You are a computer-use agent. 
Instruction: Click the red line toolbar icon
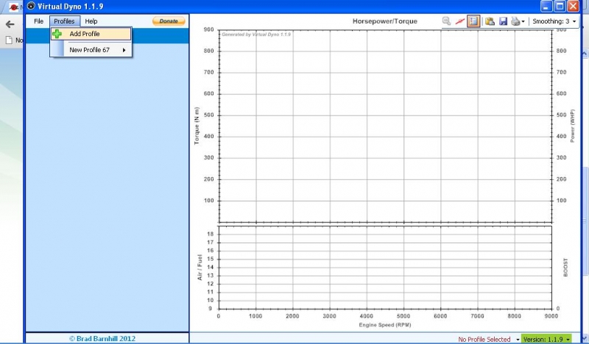[459, 21]
